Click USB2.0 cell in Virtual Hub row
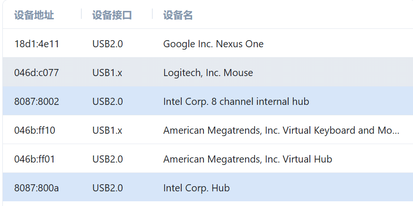Viewport: 413px width, 206px height. (107, 159)
